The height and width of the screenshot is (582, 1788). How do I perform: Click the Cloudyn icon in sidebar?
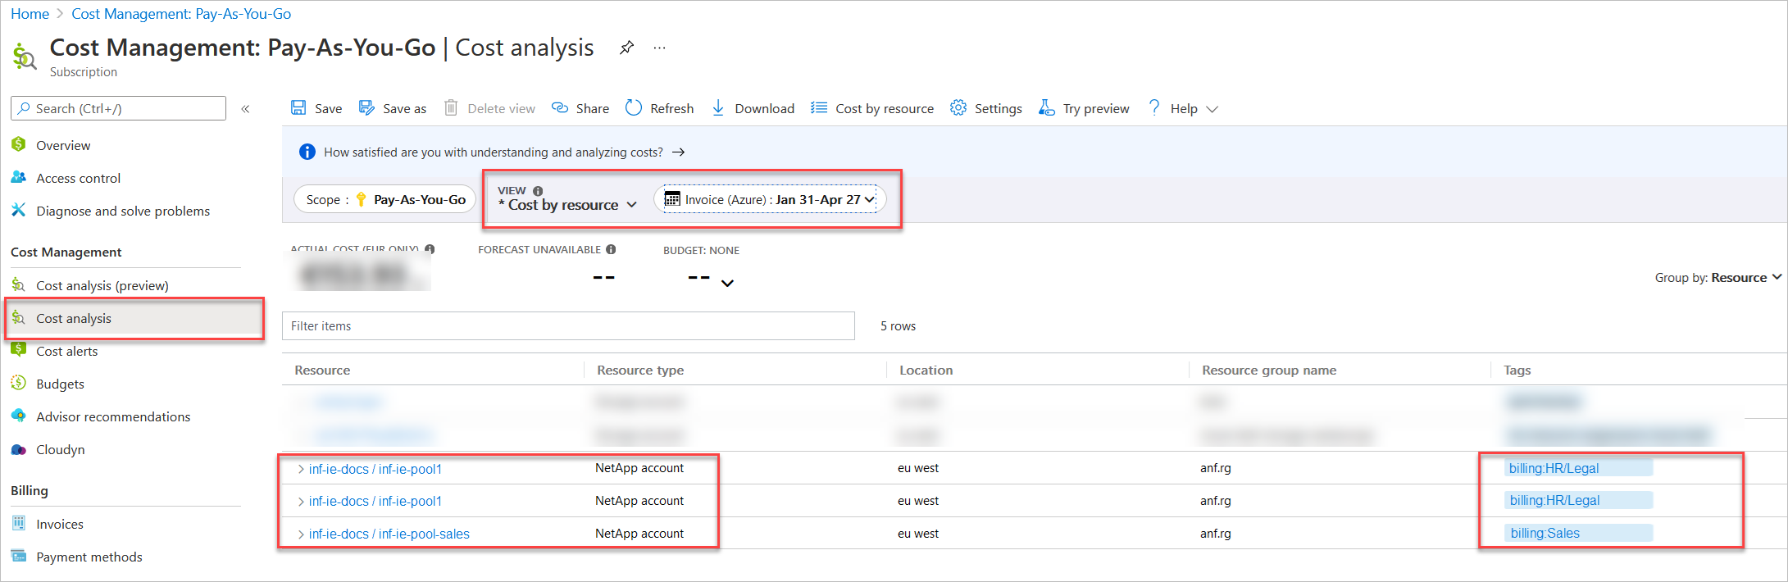19,449
